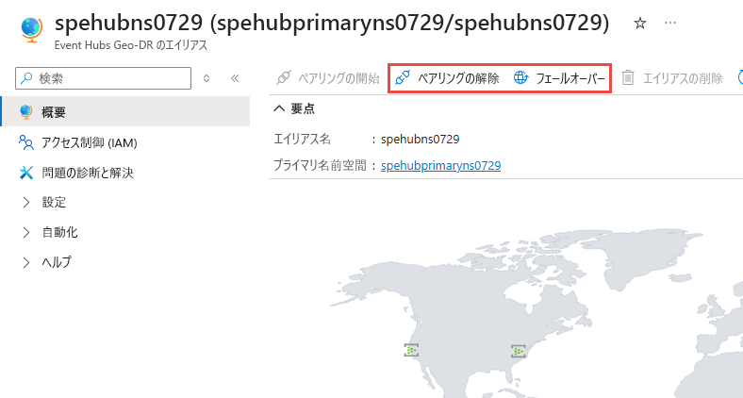Viewport: 743px width, 398px height.
Task: Click the globe icon next to 概要
Action: pyautogui.click(x=26, y=112)
